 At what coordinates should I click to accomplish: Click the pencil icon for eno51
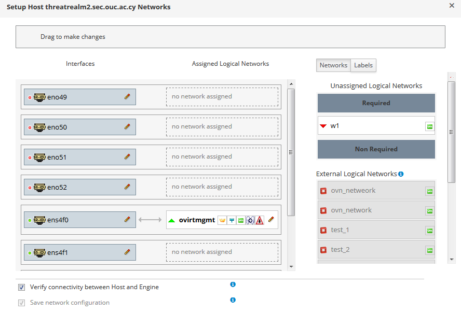[x=127, y=156]
